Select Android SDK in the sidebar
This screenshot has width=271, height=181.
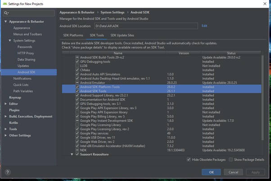(x=29, y=72)
